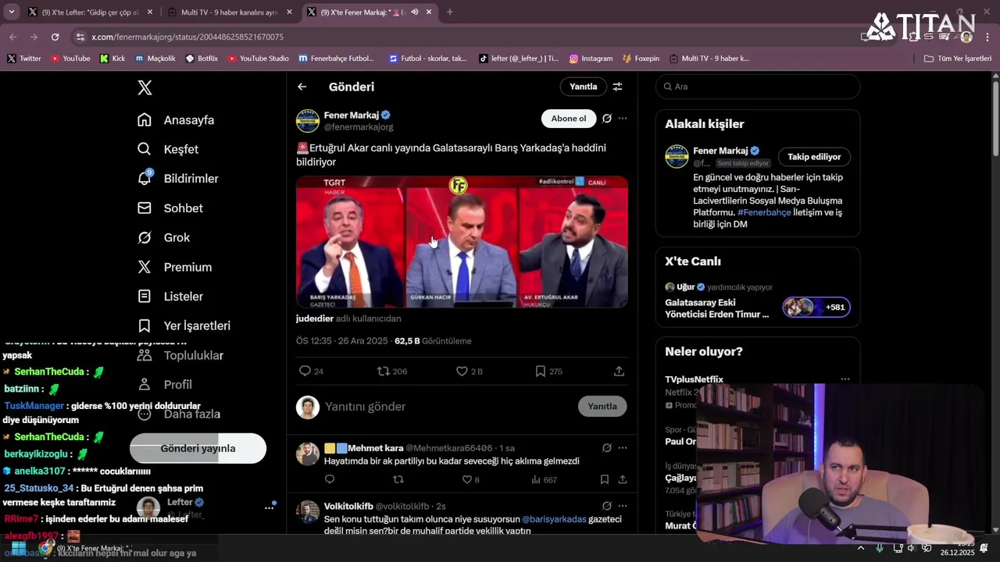Click Abone ol subscribe button
The height and width of the screenshot is (562, 1000).
[568, 119]
